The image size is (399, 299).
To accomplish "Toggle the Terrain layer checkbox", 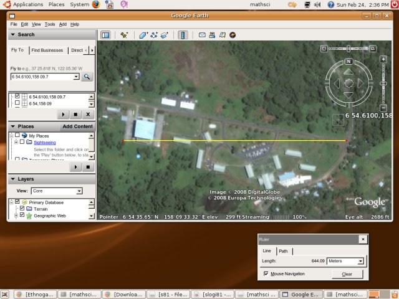I will pos(22,208).
